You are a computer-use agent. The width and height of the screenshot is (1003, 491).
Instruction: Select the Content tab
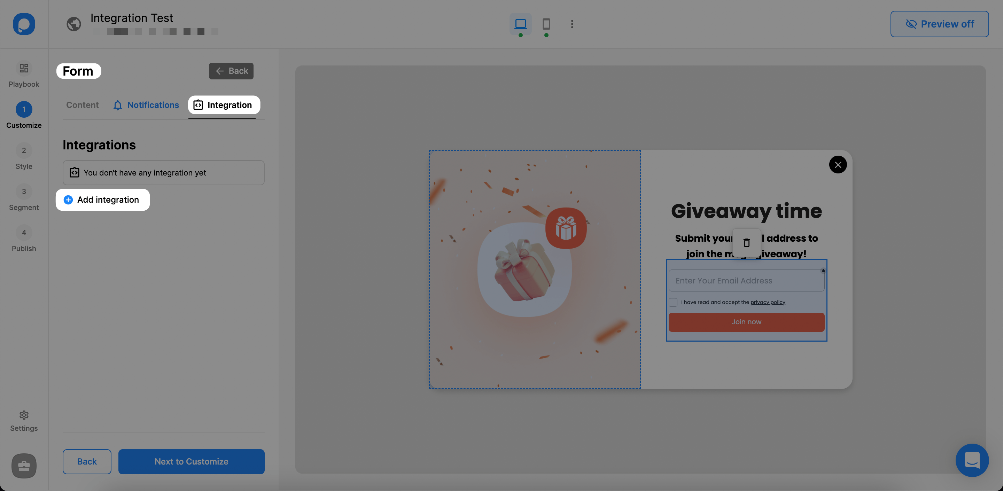[82, 105]
